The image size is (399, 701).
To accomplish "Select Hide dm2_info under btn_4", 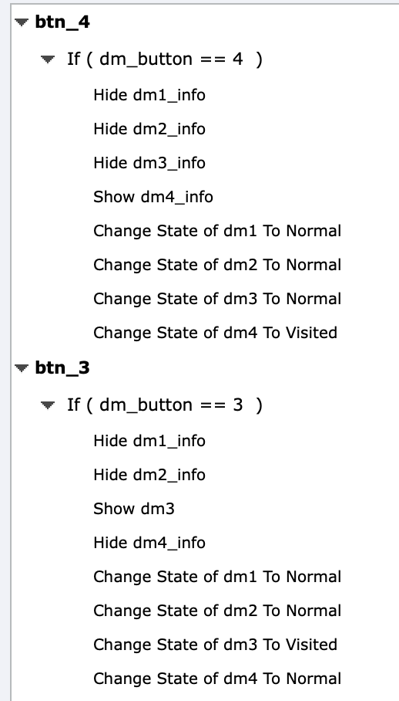I will 149,129.
